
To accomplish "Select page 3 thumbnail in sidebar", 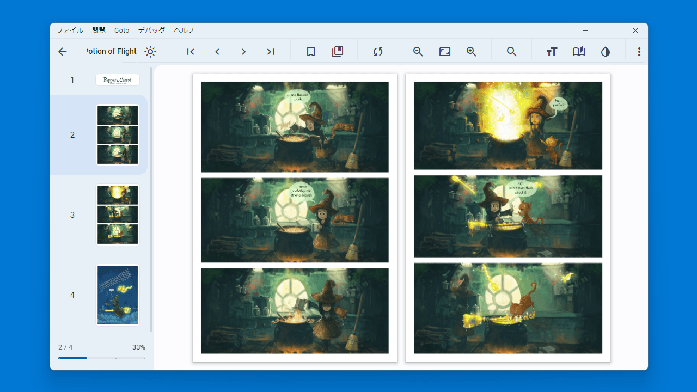I will click(x=118, y=215).
